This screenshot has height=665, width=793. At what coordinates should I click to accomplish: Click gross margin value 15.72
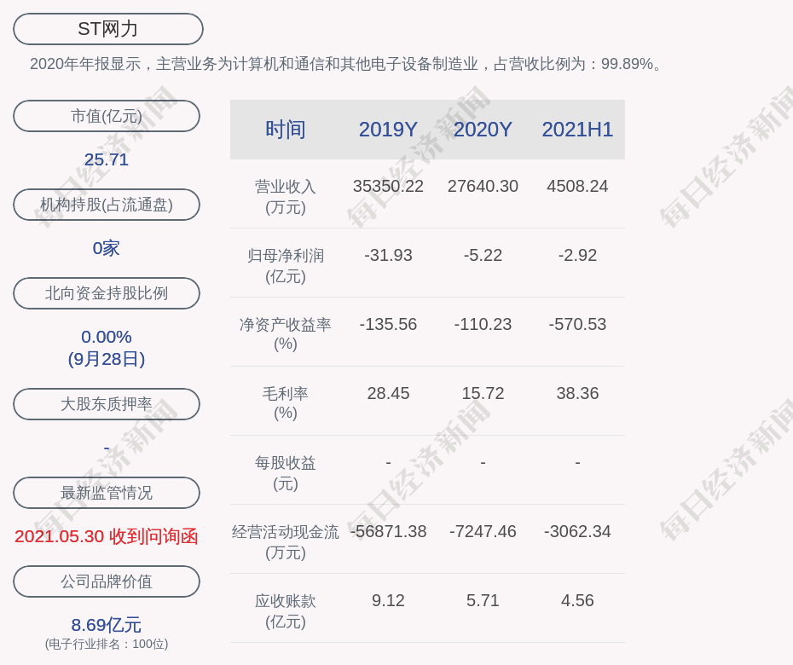[x=483, y=393]
